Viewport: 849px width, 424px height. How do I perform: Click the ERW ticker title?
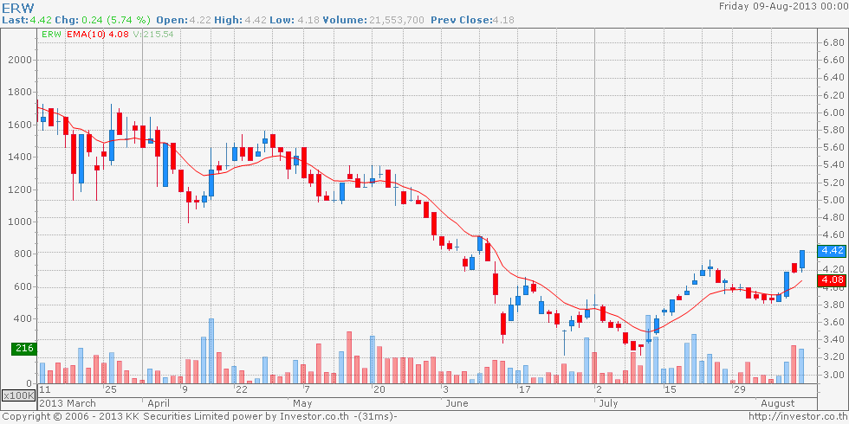pyautogui.click(x=17, y=7)
